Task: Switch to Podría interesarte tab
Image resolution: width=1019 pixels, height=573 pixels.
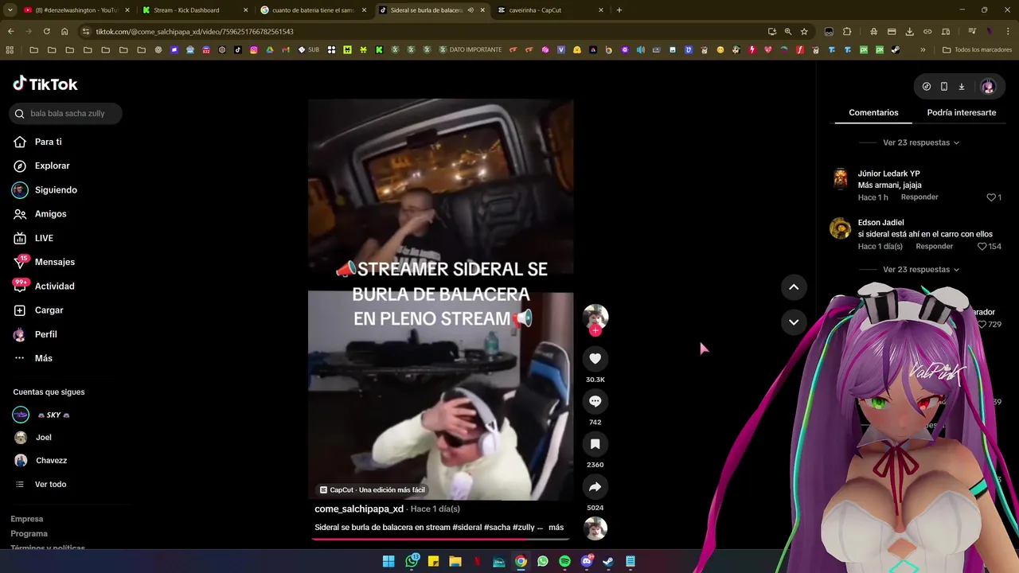Action: coord(961,112)
